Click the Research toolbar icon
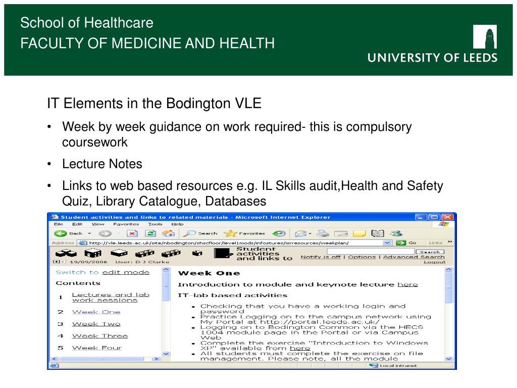This screenshot has height=388, width=517. coord(378,233)
